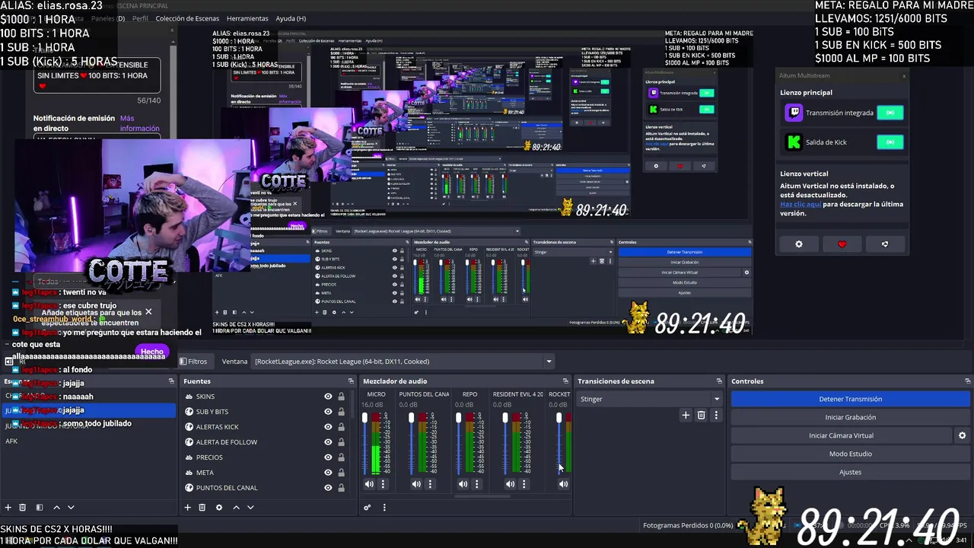Image resolution: width=974 pixels, height=548 pixels.
Task: Toggle Transmisión integrada output in Aitum
Action: 890,113
